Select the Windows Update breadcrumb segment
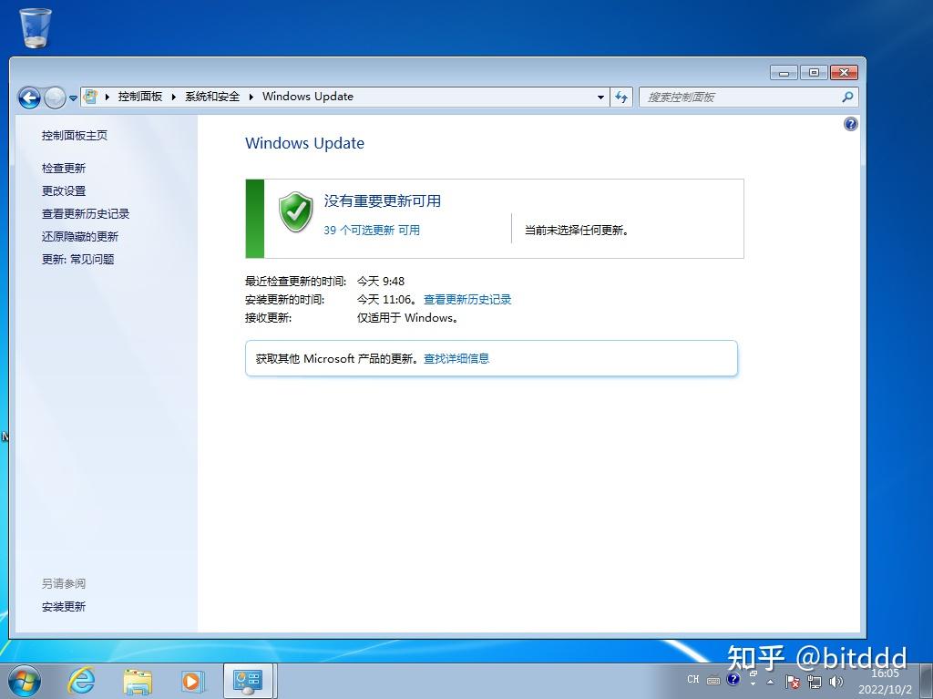 pos(308,97)
